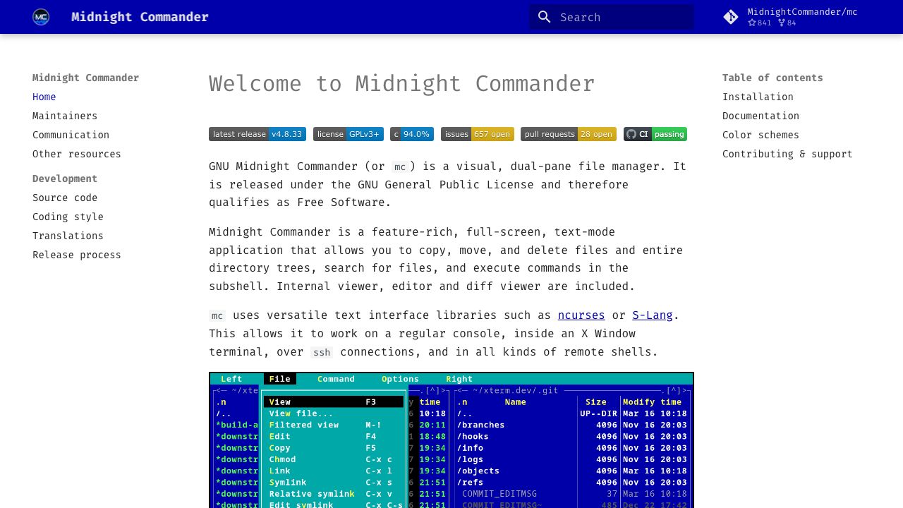Open Other resources page
This screenshot has width=903, height=508.
[x=77, y=154]
